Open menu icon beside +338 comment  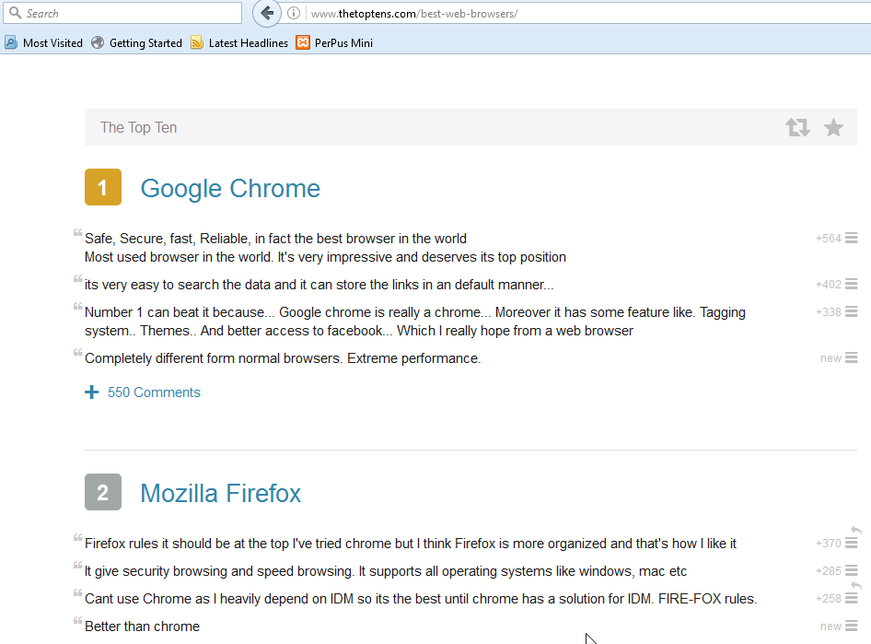pyautogui.click(x=851, y=312)
